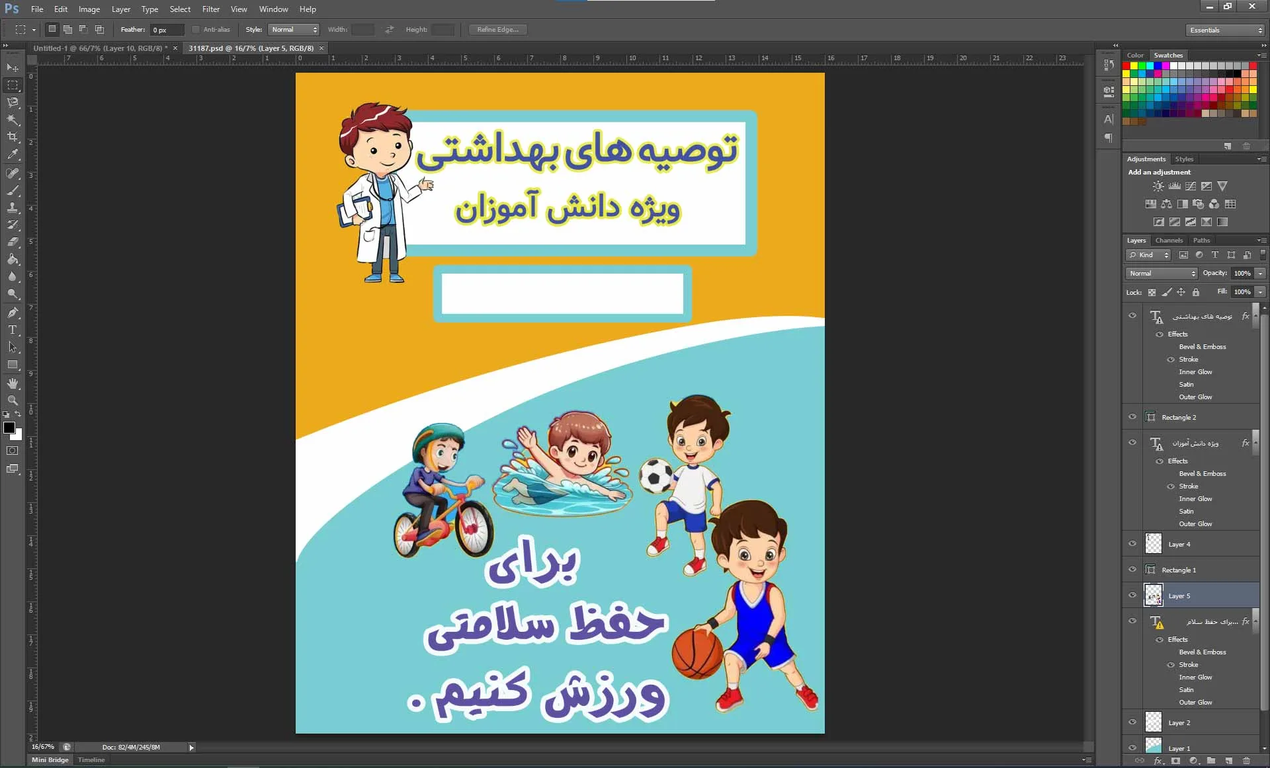
Task: Select the Layer 4 thumbnail
Action: pyautogui.click(x=1154, y=544)
